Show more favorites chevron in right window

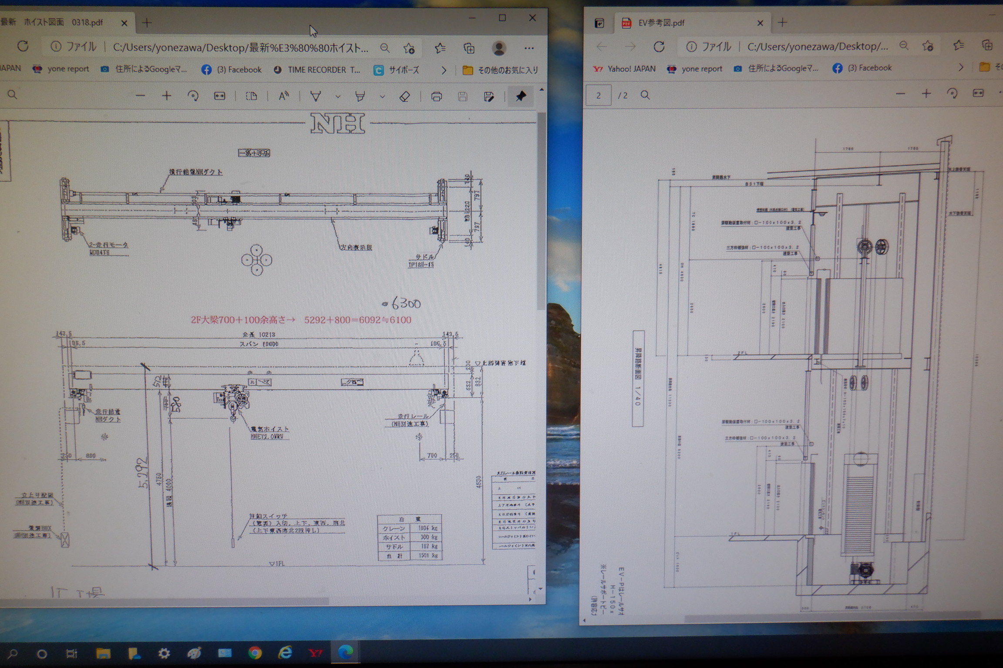(x=961, y=67)
